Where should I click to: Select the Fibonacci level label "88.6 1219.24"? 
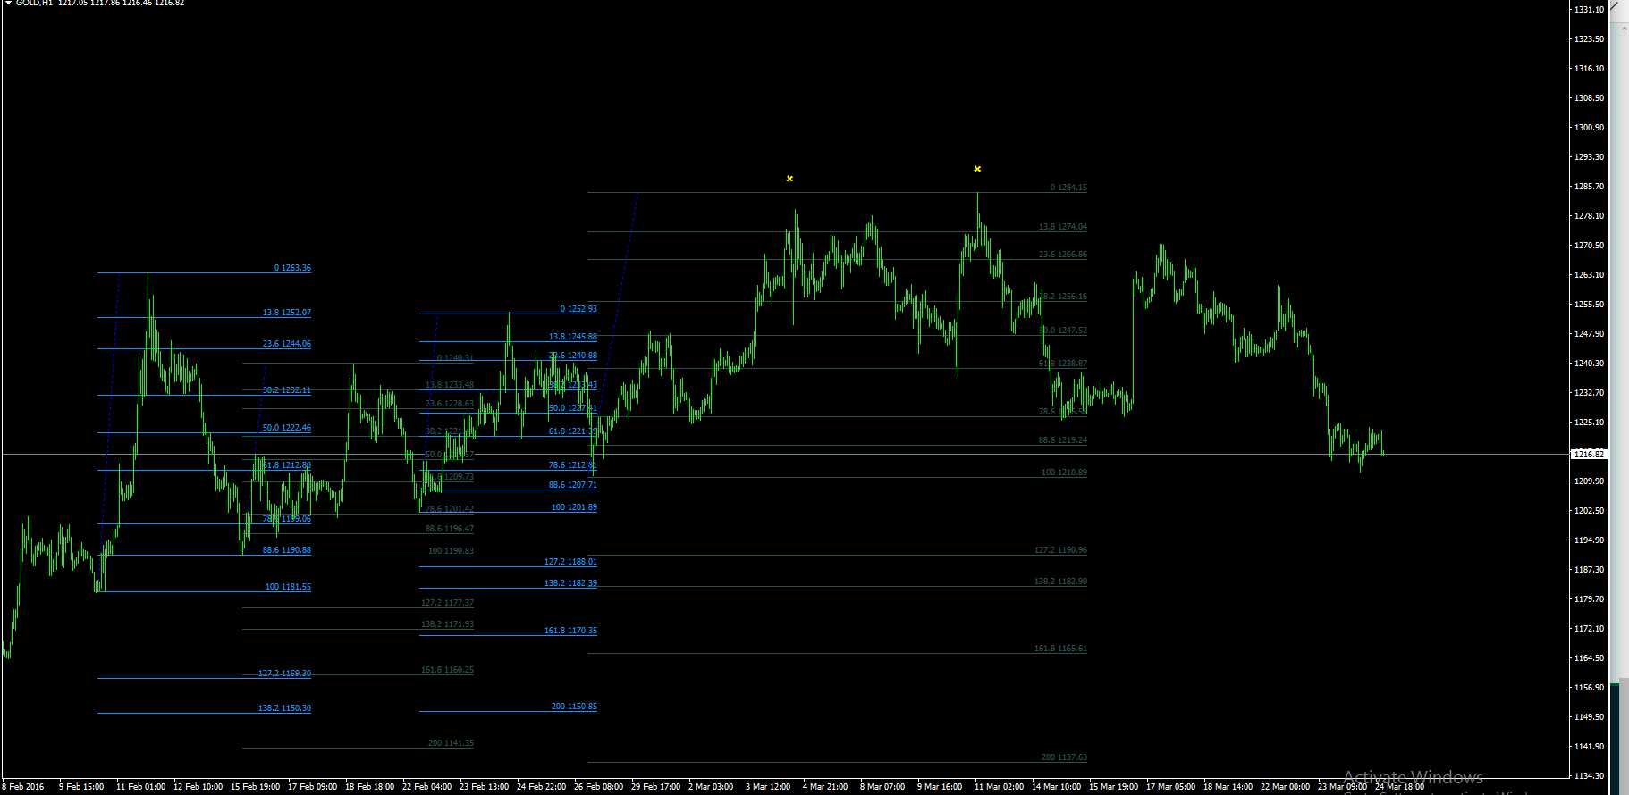point(1063,440)
